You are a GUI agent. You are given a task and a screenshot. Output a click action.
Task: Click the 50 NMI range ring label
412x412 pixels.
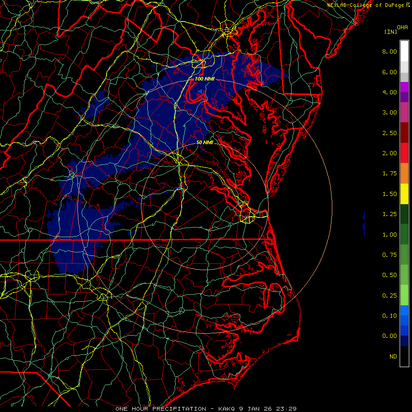pyautogui.click(x=205, y=142)
